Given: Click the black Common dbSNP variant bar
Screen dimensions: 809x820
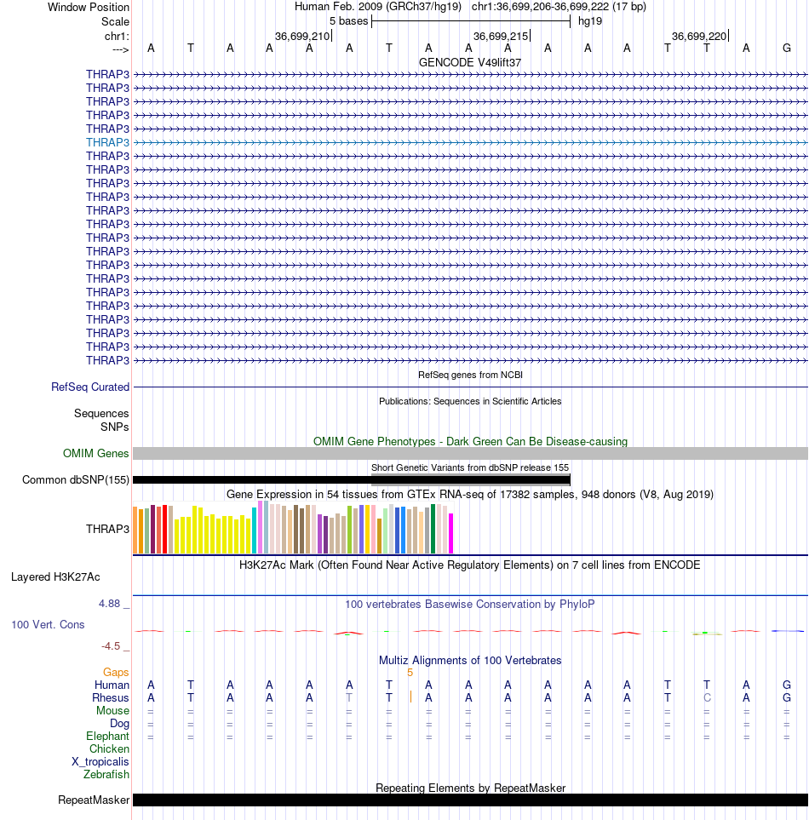Looking at the screenshot, I should coord(352,479).
